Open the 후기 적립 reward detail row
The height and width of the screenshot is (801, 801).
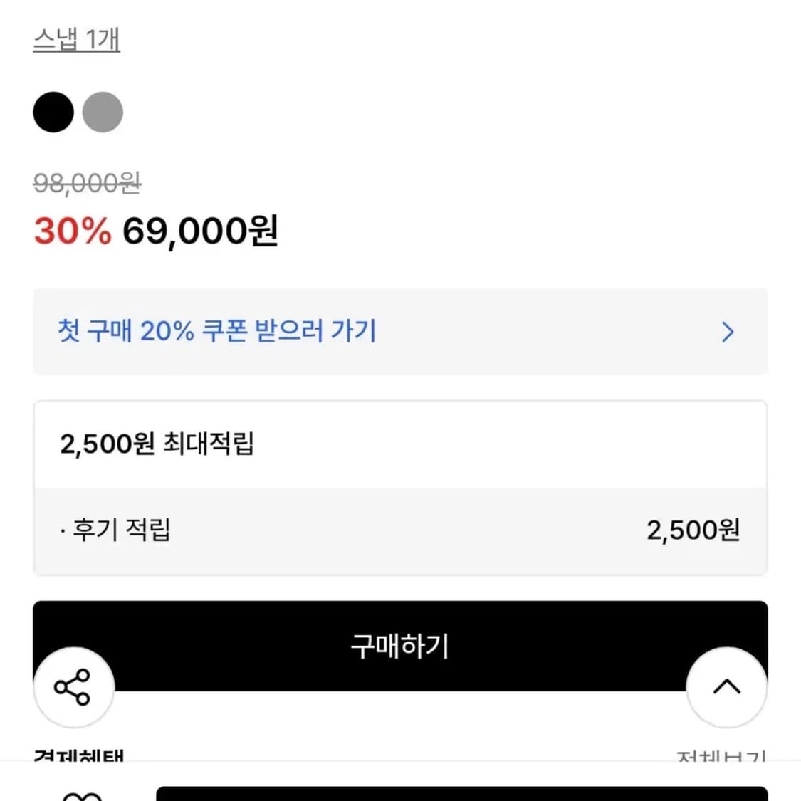399,530
